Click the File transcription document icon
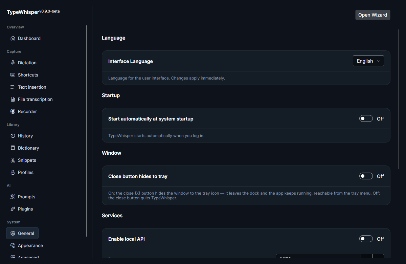Image resolution: width=406 pixels, height=264 pixels. click(13, 99)
